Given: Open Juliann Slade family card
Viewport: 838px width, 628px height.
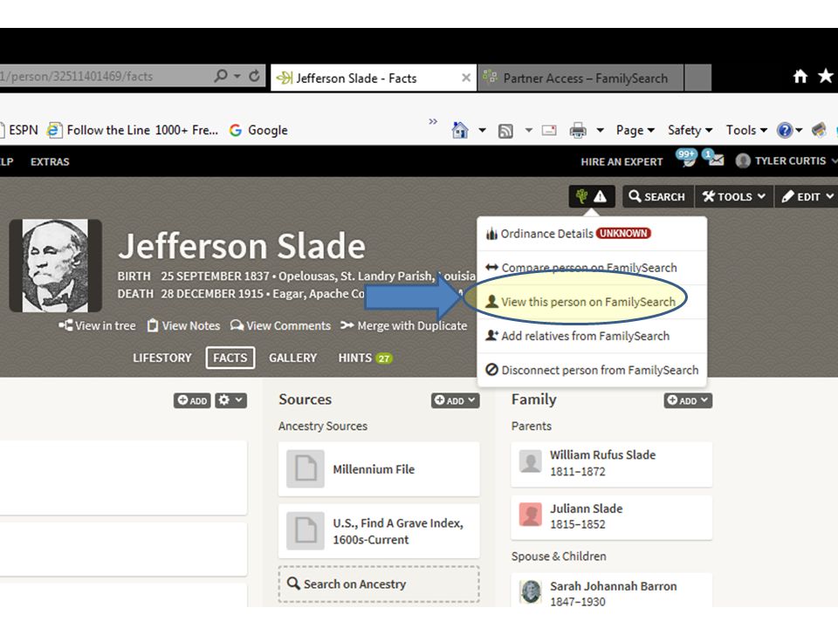Looking at the screenshot, I should [611, 516].
